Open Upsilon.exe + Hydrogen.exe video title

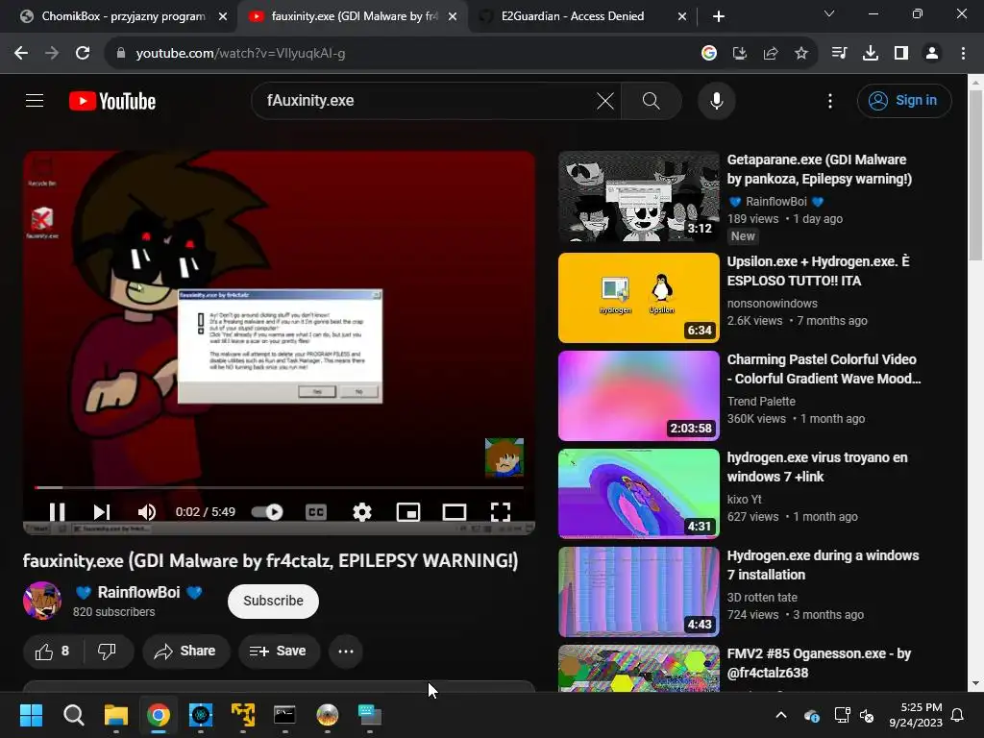(x=818, y=271)
